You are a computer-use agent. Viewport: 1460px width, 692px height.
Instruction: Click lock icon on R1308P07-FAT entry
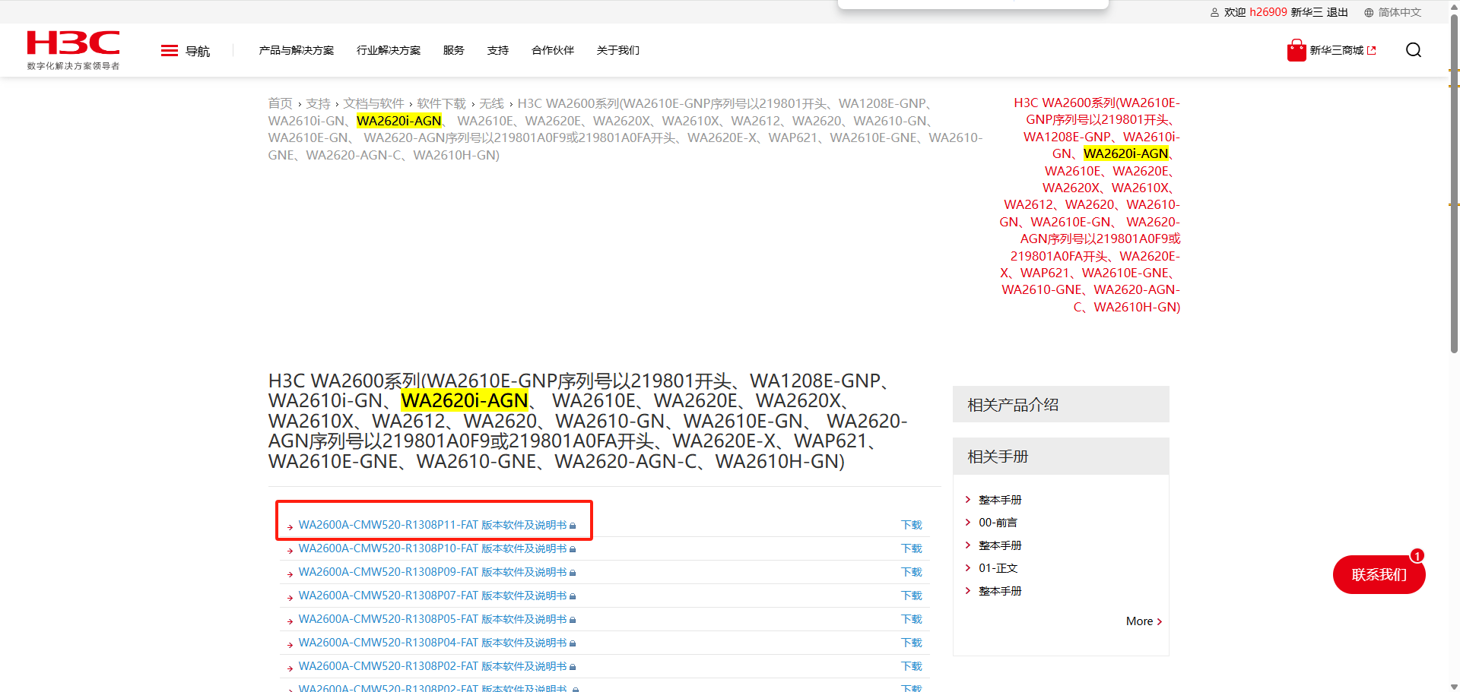[x=573, y=596]
